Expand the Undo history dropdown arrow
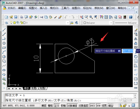This screenshot has width=140, height=109. 70,17
